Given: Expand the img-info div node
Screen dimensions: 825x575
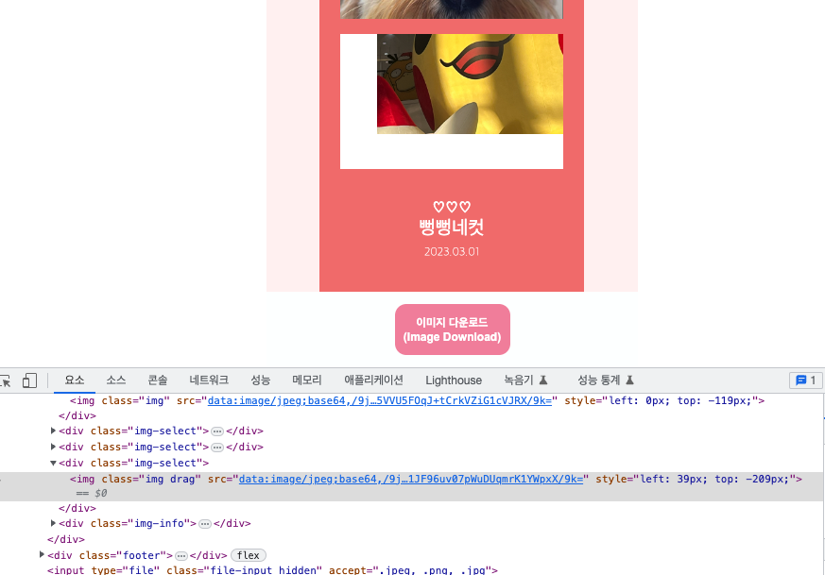Looking at the screenshot, I should (53, 523).
